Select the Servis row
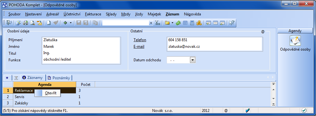 [x=44, y=97]
